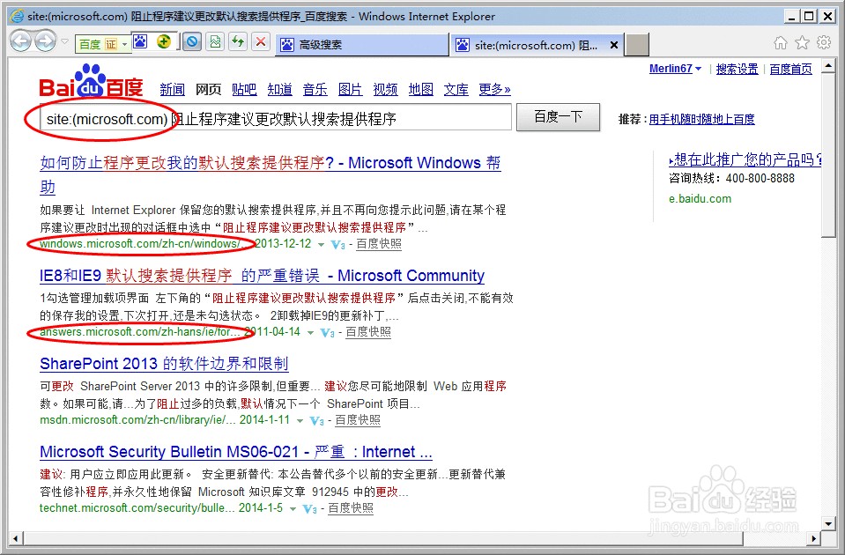Open the 想在此推广您的产品吗 promotion link

[x=745, y=159]
